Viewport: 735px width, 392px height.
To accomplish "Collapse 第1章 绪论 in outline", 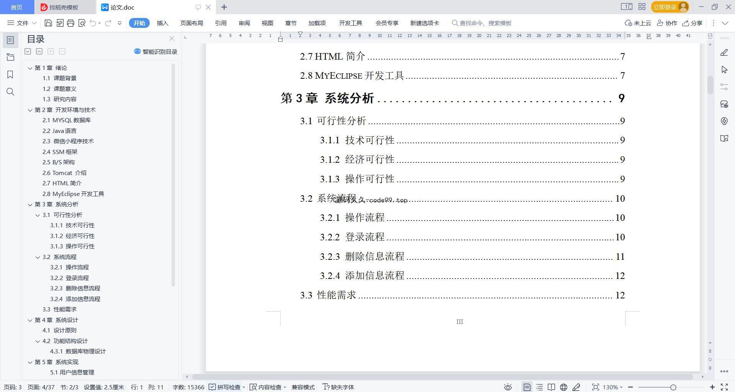I will [30, 68].
